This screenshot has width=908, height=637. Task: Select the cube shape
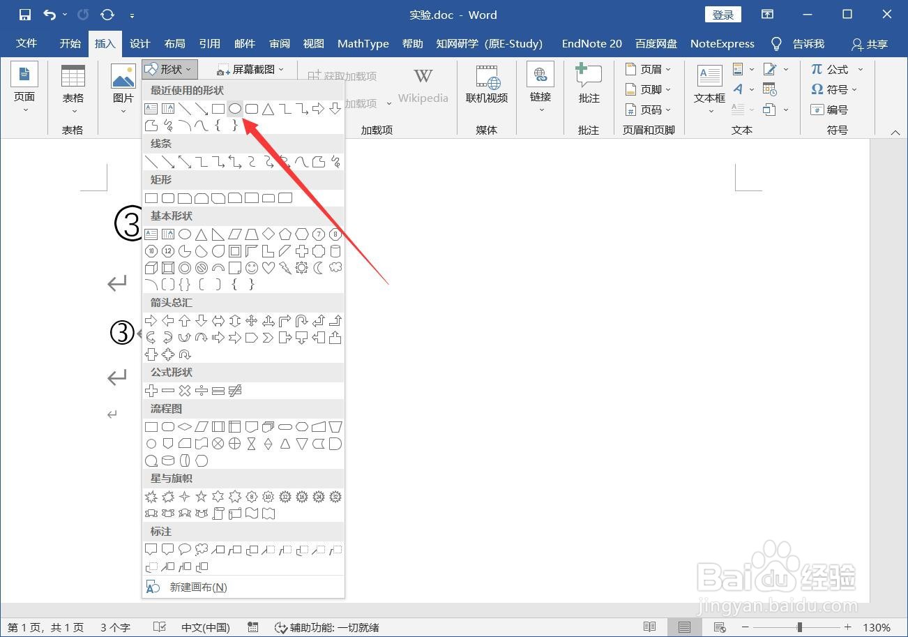coord(151,268)
